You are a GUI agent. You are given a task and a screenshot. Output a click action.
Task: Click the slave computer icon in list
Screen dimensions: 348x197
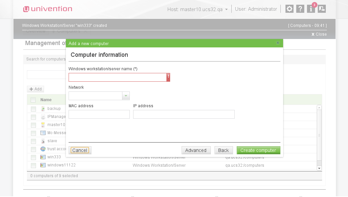(43, 141)
